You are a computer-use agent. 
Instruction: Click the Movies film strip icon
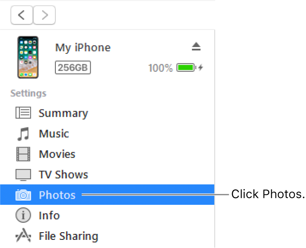click(23, 154)
